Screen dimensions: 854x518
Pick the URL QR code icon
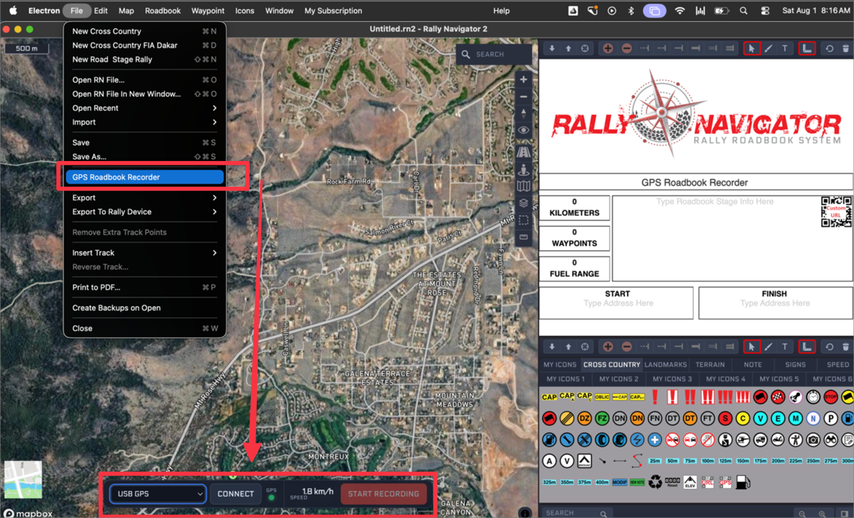pos(707,482)
